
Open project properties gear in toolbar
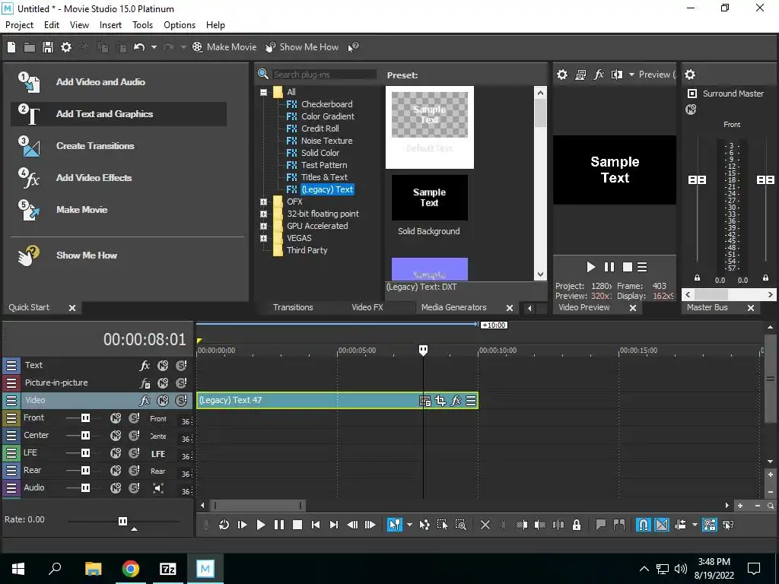pos(66,47)
